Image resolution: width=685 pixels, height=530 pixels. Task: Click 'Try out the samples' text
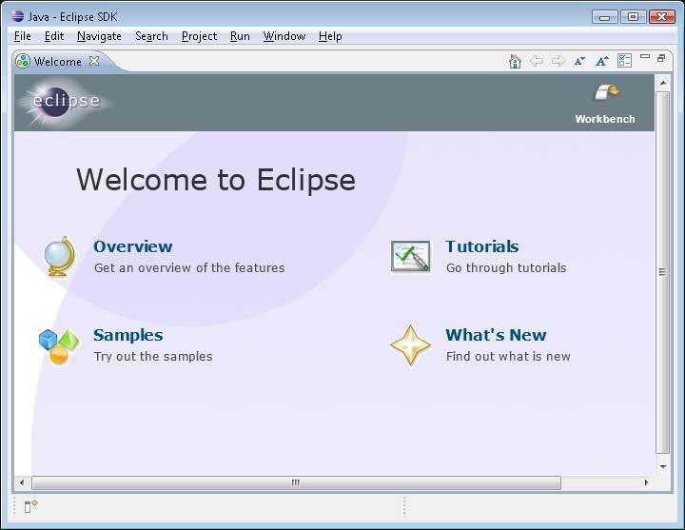pos(153,357)
